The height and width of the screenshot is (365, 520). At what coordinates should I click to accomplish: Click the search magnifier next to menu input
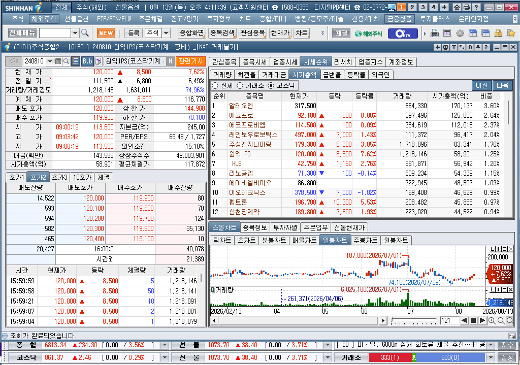85,33
